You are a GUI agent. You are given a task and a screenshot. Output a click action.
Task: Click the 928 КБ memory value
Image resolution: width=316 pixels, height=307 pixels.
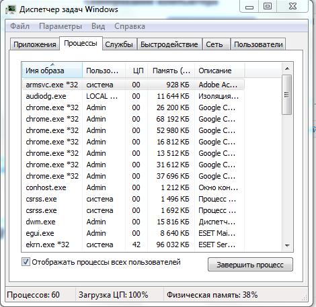(177, 85)
